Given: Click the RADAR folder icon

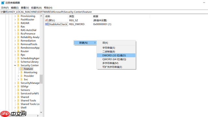Looking at the screenshot, I should pyautogui.click(x=18, y=23).
